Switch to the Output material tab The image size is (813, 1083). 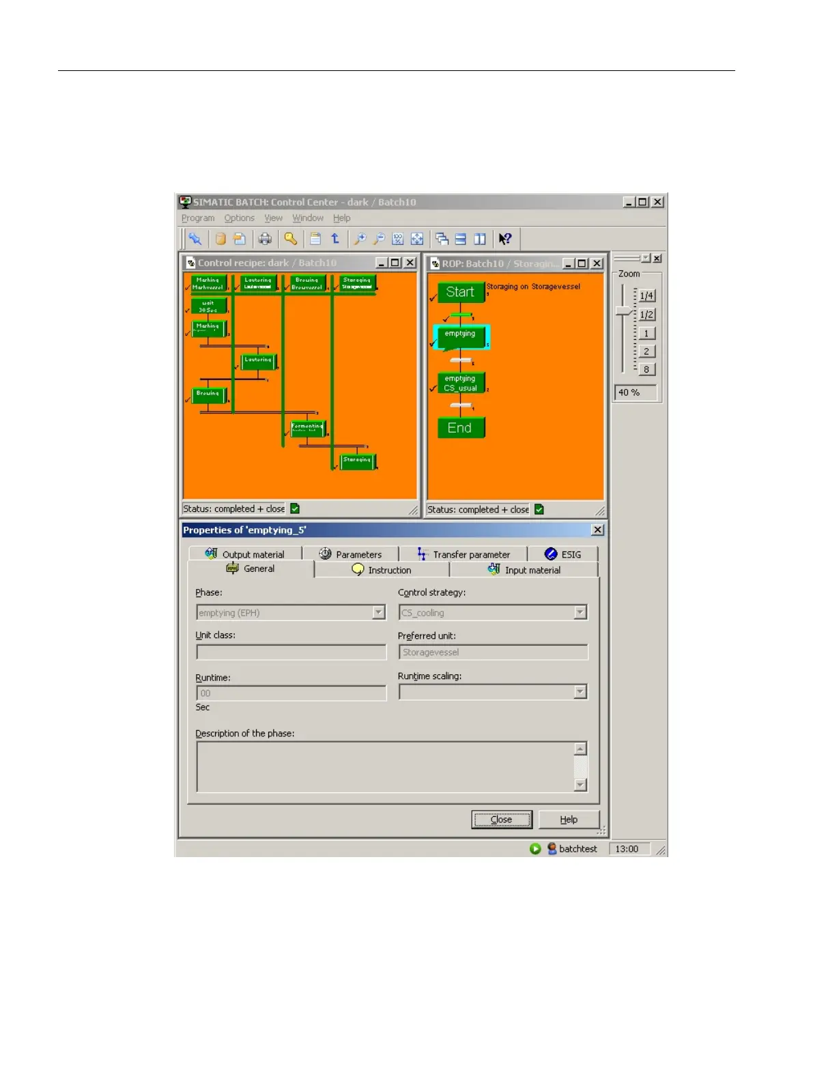[x=245, y=553]
